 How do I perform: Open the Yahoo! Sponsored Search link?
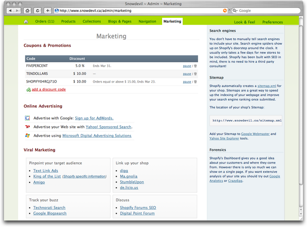pyautogui.click(x=108, y=127)
